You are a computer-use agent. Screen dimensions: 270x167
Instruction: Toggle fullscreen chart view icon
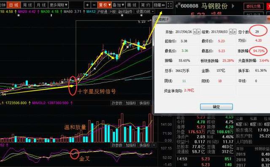click(x=170, y=5)
